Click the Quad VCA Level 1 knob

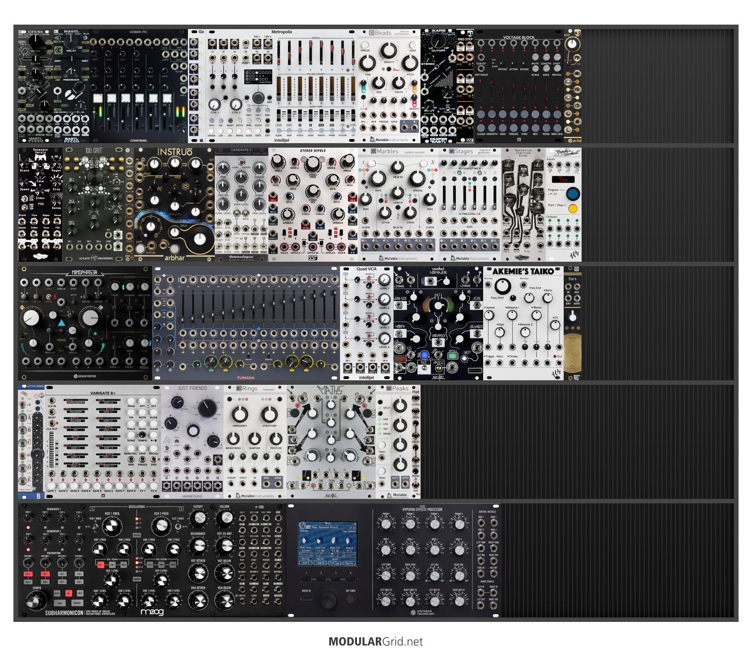pos(384,280)
